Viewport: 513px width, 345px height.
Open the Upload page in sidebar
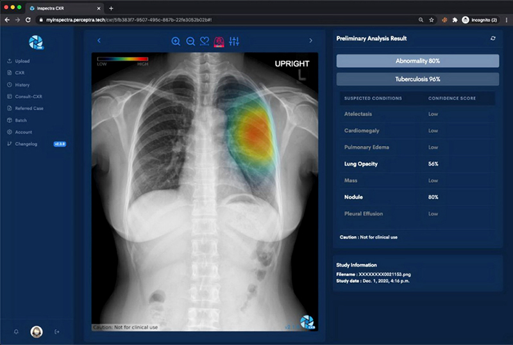[22, 61]
